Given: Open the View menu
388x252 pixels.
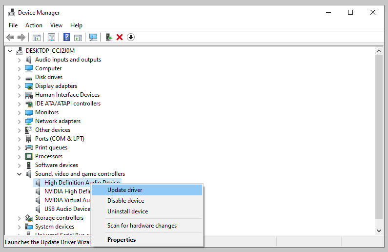Looking at the screenshot, I should pyautogui.click(x=56, y=25).
